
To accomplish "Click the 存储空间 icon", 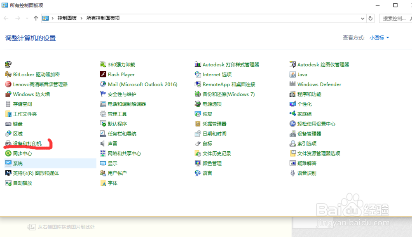I will tap(8, 104).
